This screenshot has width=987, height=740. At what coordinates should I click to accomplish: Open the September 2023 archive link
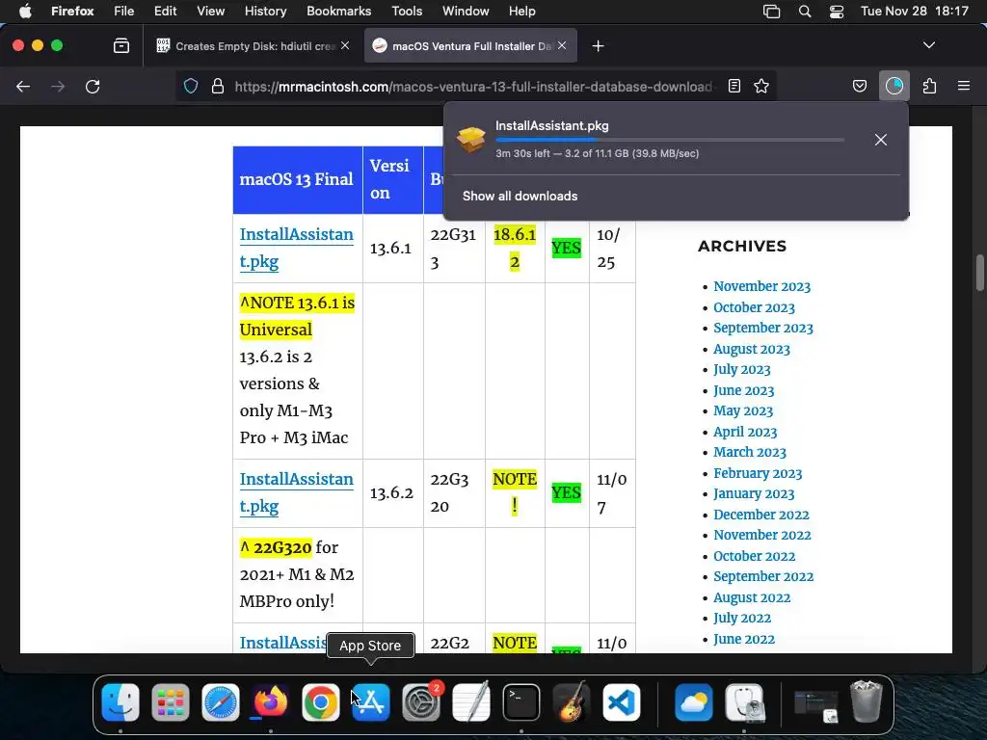tap(763, 328)
